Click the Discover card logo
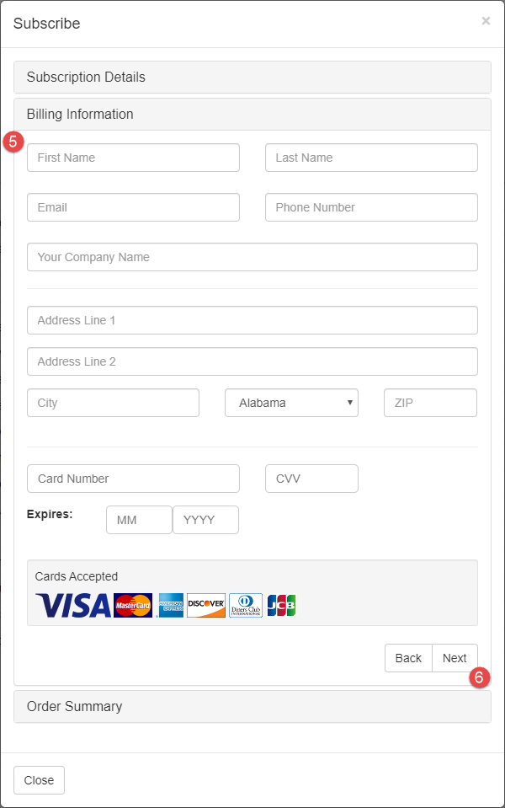 [x=206, y=605]
